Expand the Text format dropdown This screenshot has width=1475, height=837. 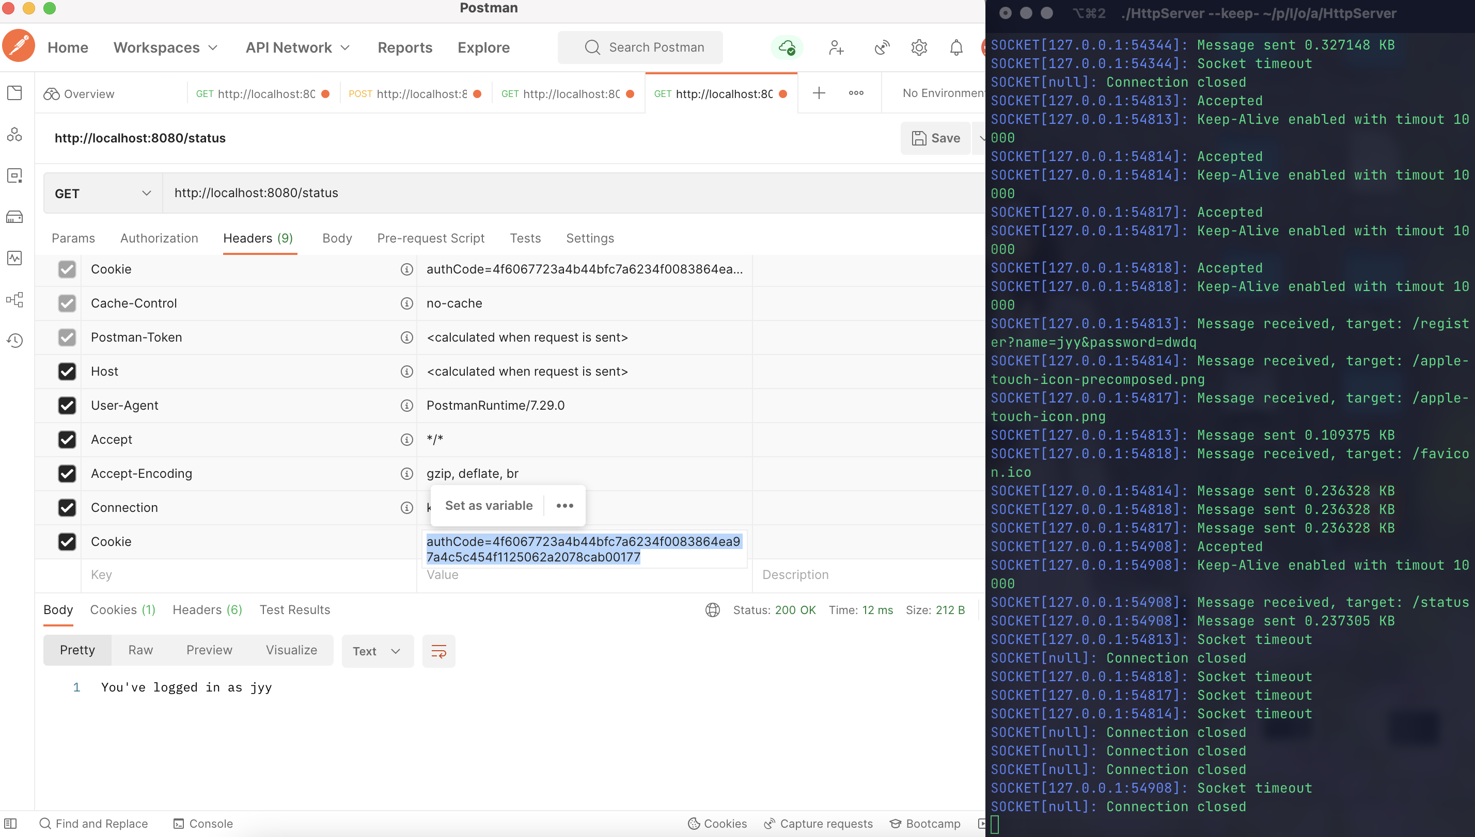click(x=377, y=651)
